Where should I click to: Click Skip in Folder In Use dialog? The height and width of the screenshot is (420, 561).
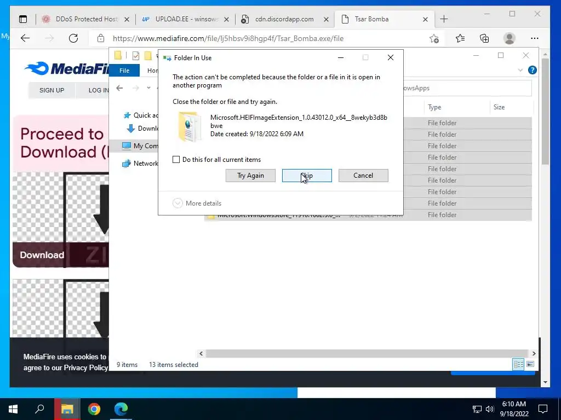307,176
